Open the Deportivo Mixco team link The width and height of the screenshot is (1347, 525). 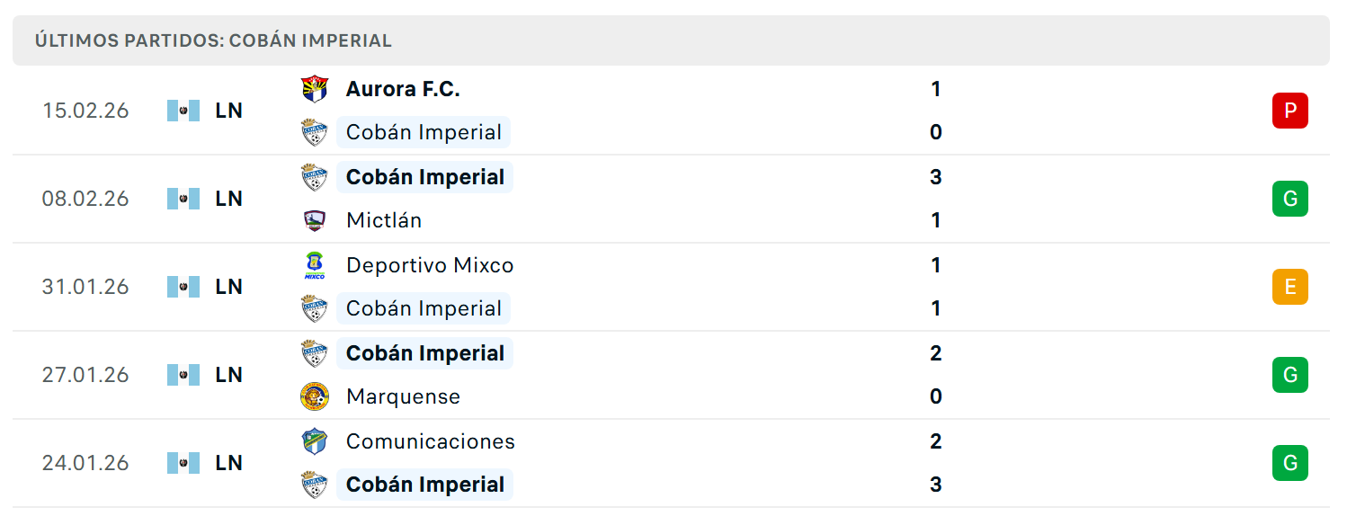pos(430,265)
